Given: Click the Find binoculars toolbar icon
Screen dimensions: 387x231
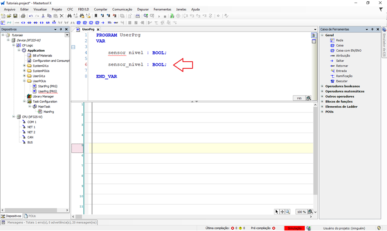Looking at the screenshot, I should coord(69,16).
